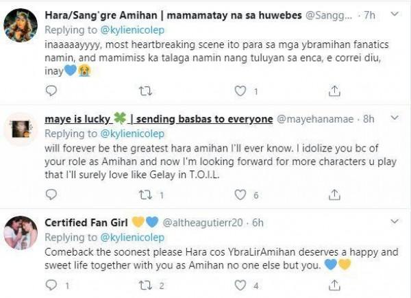Share Hara/Sang'gre Amihan's tweet
Screen dimensions: 411x298
pyautogui.click(x=334, y=90)
